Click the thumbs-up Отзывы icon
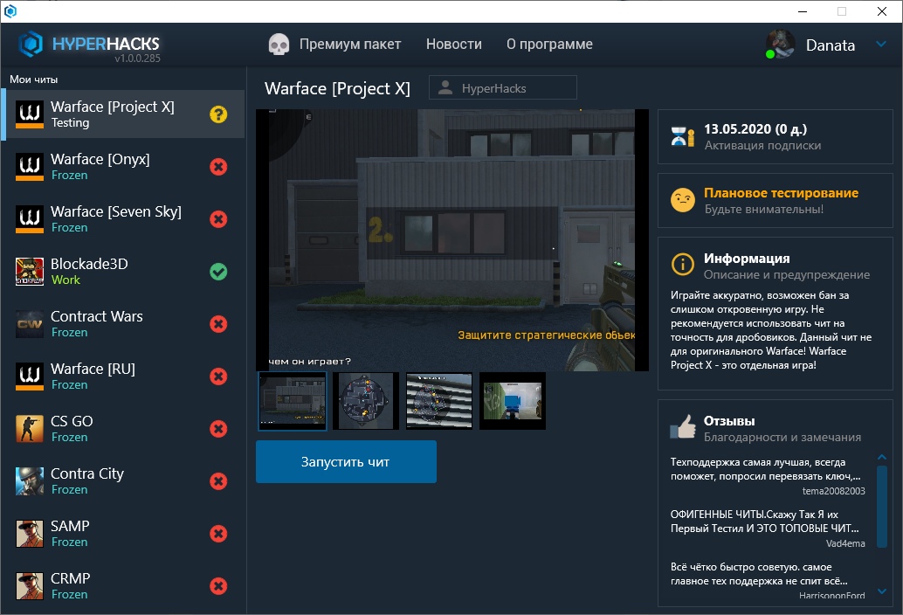 point(682,427)
